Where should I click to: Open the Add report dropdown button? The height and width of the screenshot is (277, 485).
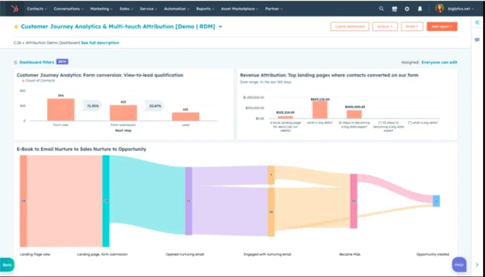click(442, 27)
